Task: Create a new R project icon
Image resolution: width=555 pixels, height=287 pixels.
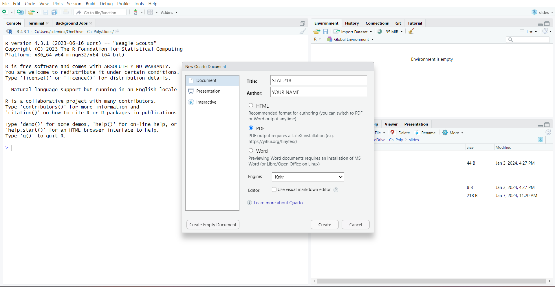Action: click(x=20, y=12)
